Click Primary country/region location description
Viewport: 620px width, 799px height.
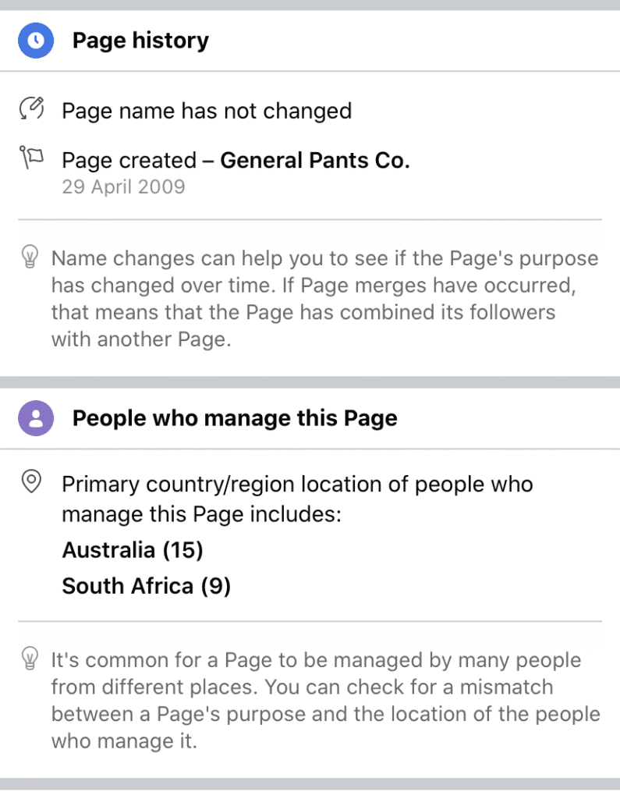[297, 499]
